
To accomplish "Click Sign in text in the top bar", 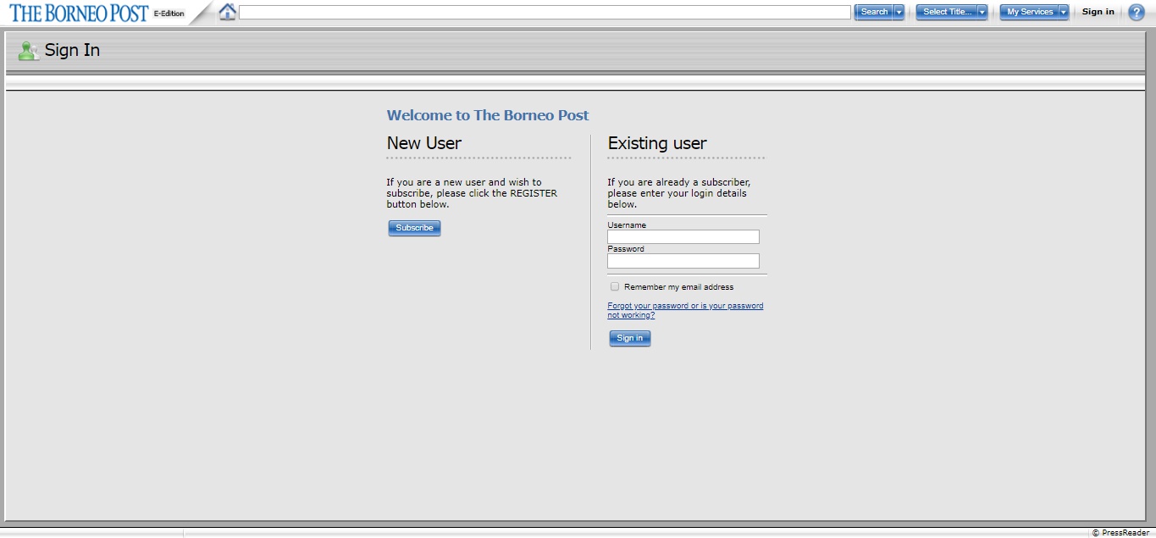I will point(1098,12).
